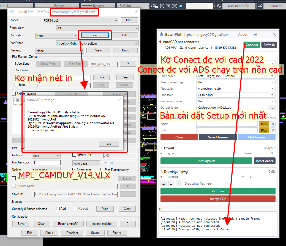Switch language via VI menu item
The width and height of the screenshot is (286, 246).
tap(255, 35)
